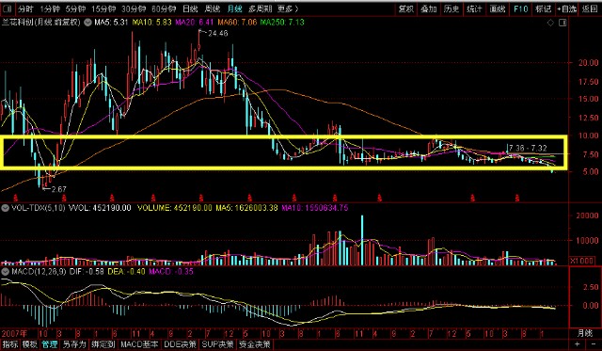Click 返回 to go back
Image resolution: width=602 pixels, height=351 pixels.
590,8
